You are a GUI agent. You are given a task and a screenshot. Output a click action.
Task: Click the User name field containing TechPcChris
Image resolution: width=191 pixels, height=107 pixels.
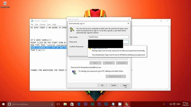(x=108, y=37)
